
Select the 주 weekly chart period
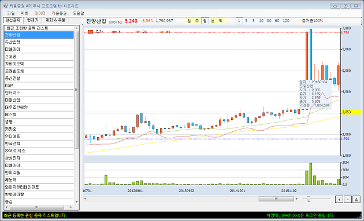coord(197,21)
